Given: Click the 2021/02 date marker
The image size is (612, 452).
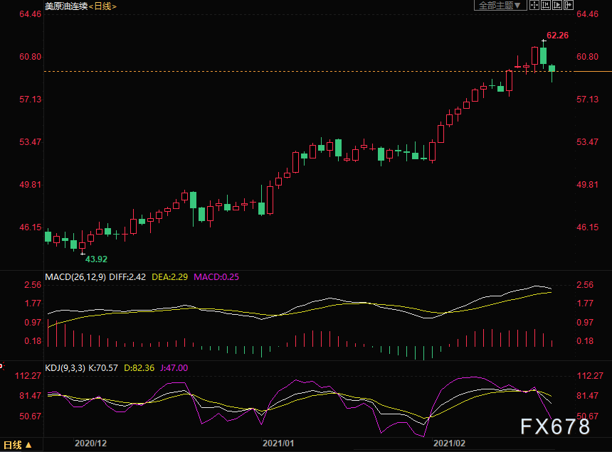Looking at the screenshot, I should click(x=449, y=443).
